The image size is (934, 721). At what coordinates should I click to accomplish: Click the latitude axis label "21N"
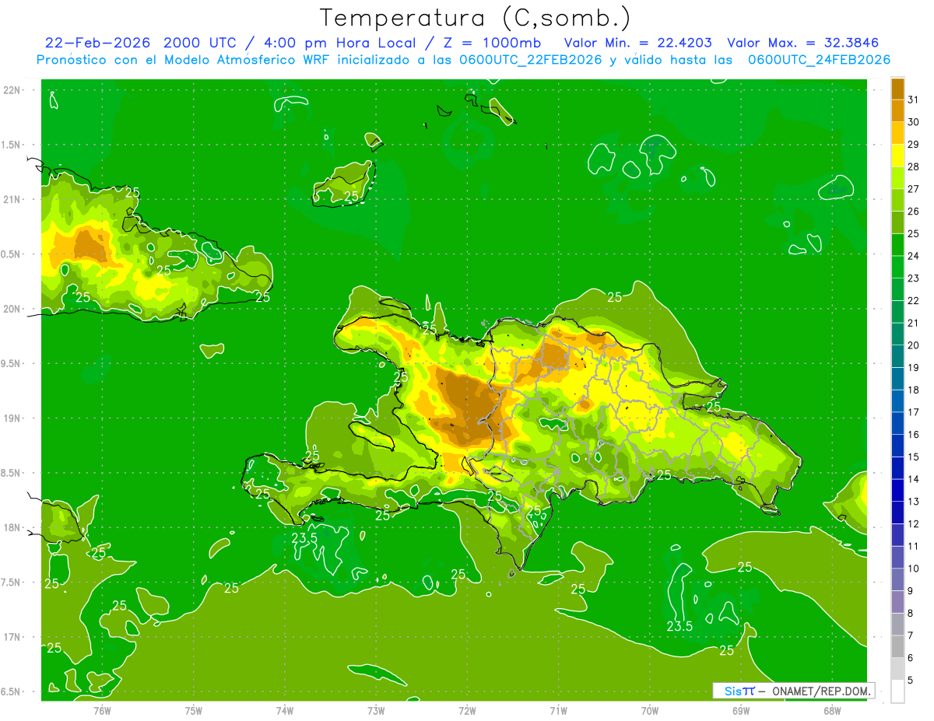click(x=11, y=200)
